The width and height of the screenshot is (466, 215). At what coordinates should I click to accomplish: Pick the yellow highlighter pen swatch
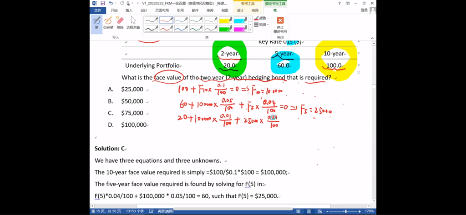point(225,20)
